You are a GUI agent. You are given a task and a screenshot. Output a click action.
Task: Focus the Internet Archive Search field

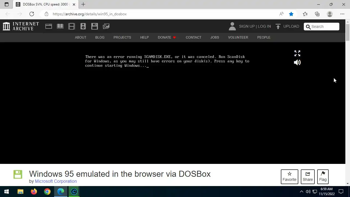point(322,27)
